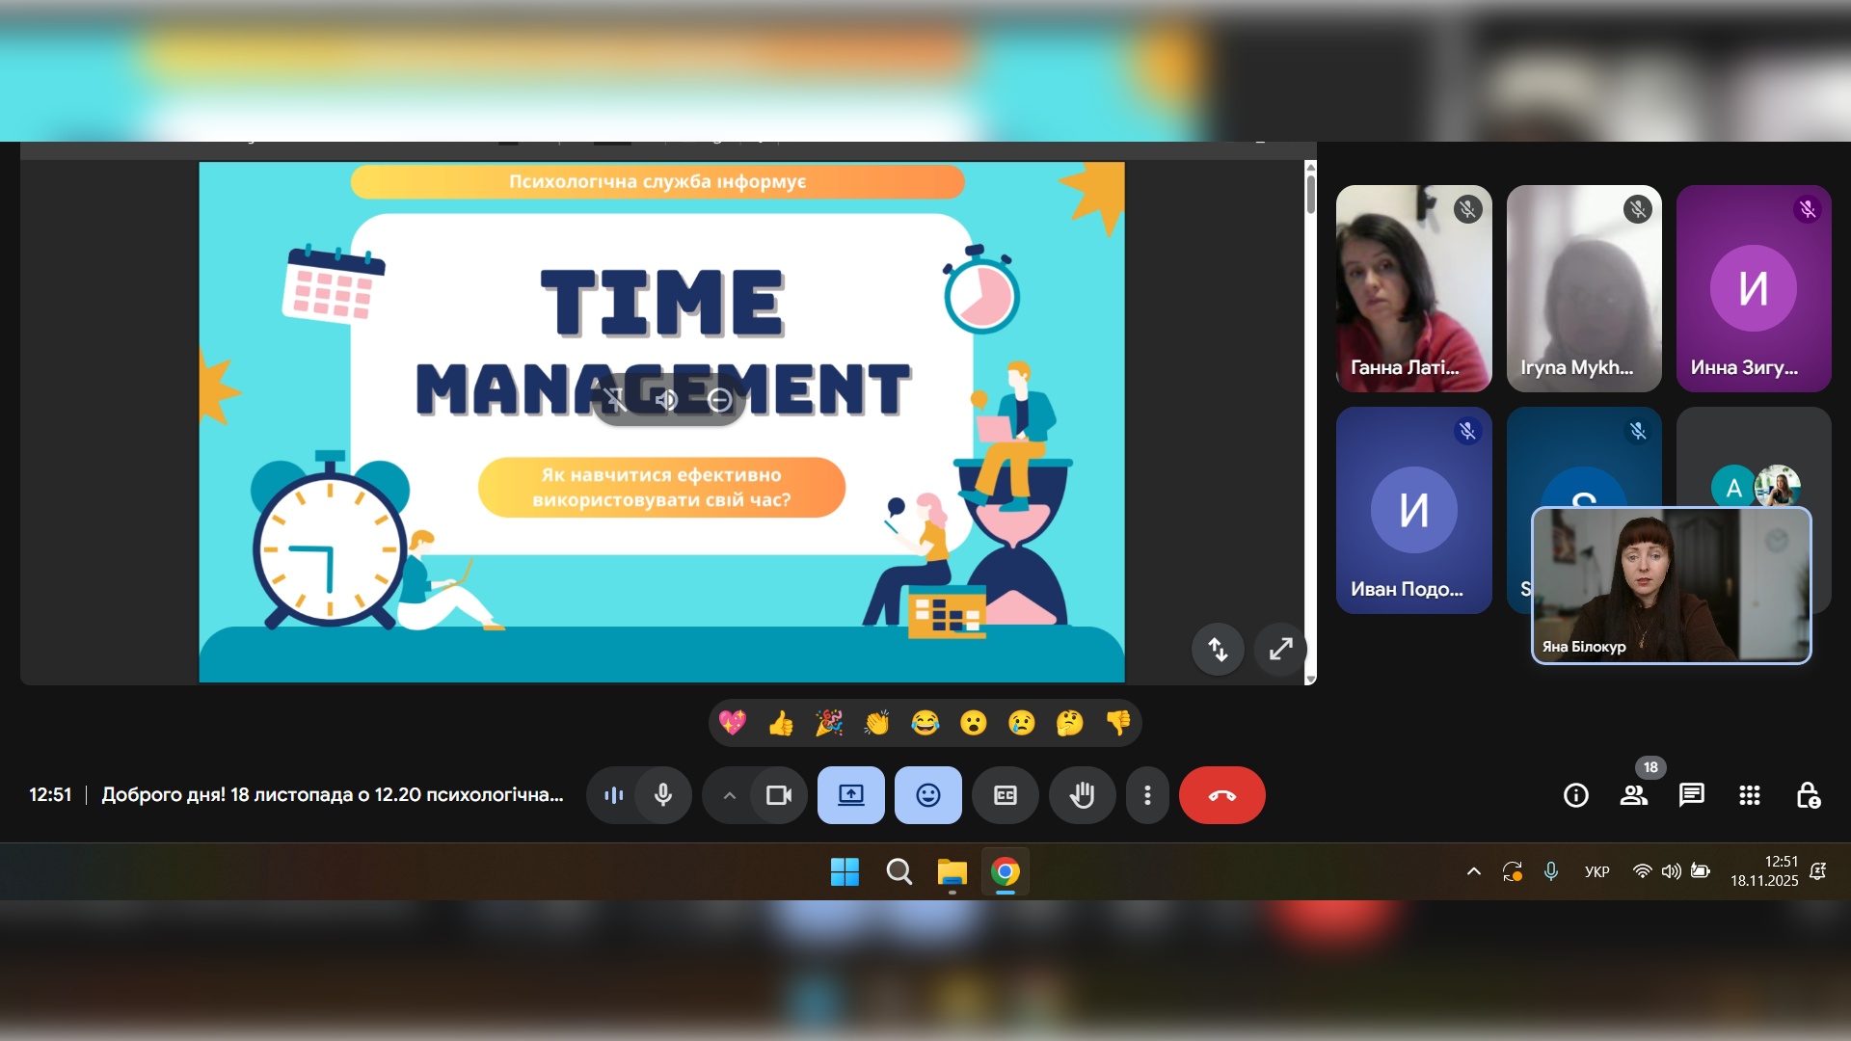The width and height of the screenshot is (1851, 1041).
Task: Leave the call
Action: (1221, 795)
